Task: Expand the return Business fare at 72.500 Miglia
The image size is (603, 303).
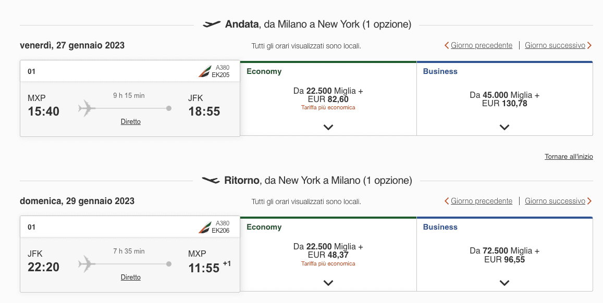Action: coord(504,283)
